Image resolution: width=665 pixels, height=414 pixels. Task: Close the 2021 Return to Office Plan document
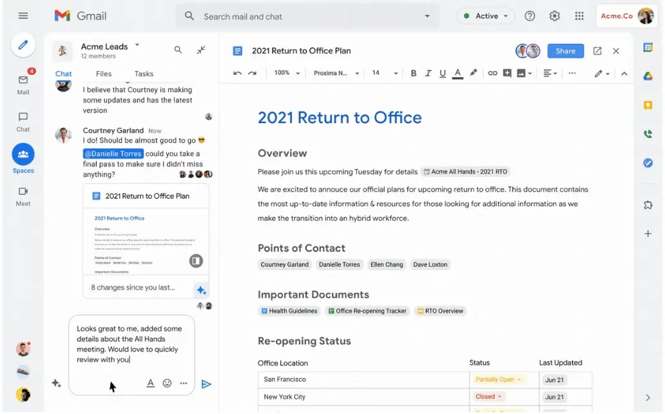616,51
